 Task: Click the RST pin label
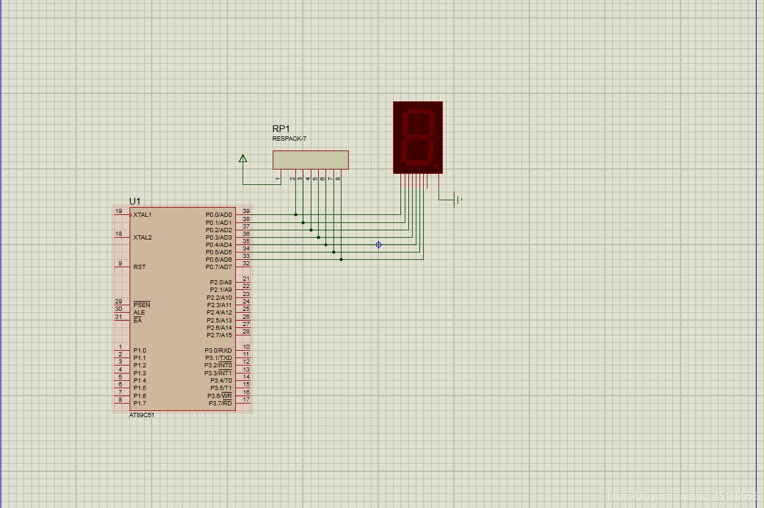click(139, 267)
